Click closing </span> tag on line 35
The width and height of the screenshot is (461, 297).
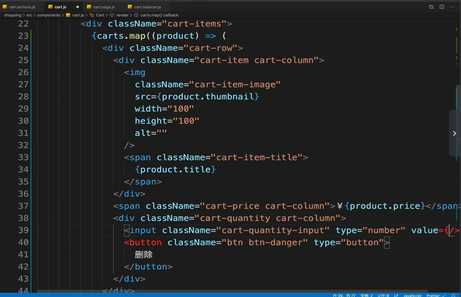point(143,182)
